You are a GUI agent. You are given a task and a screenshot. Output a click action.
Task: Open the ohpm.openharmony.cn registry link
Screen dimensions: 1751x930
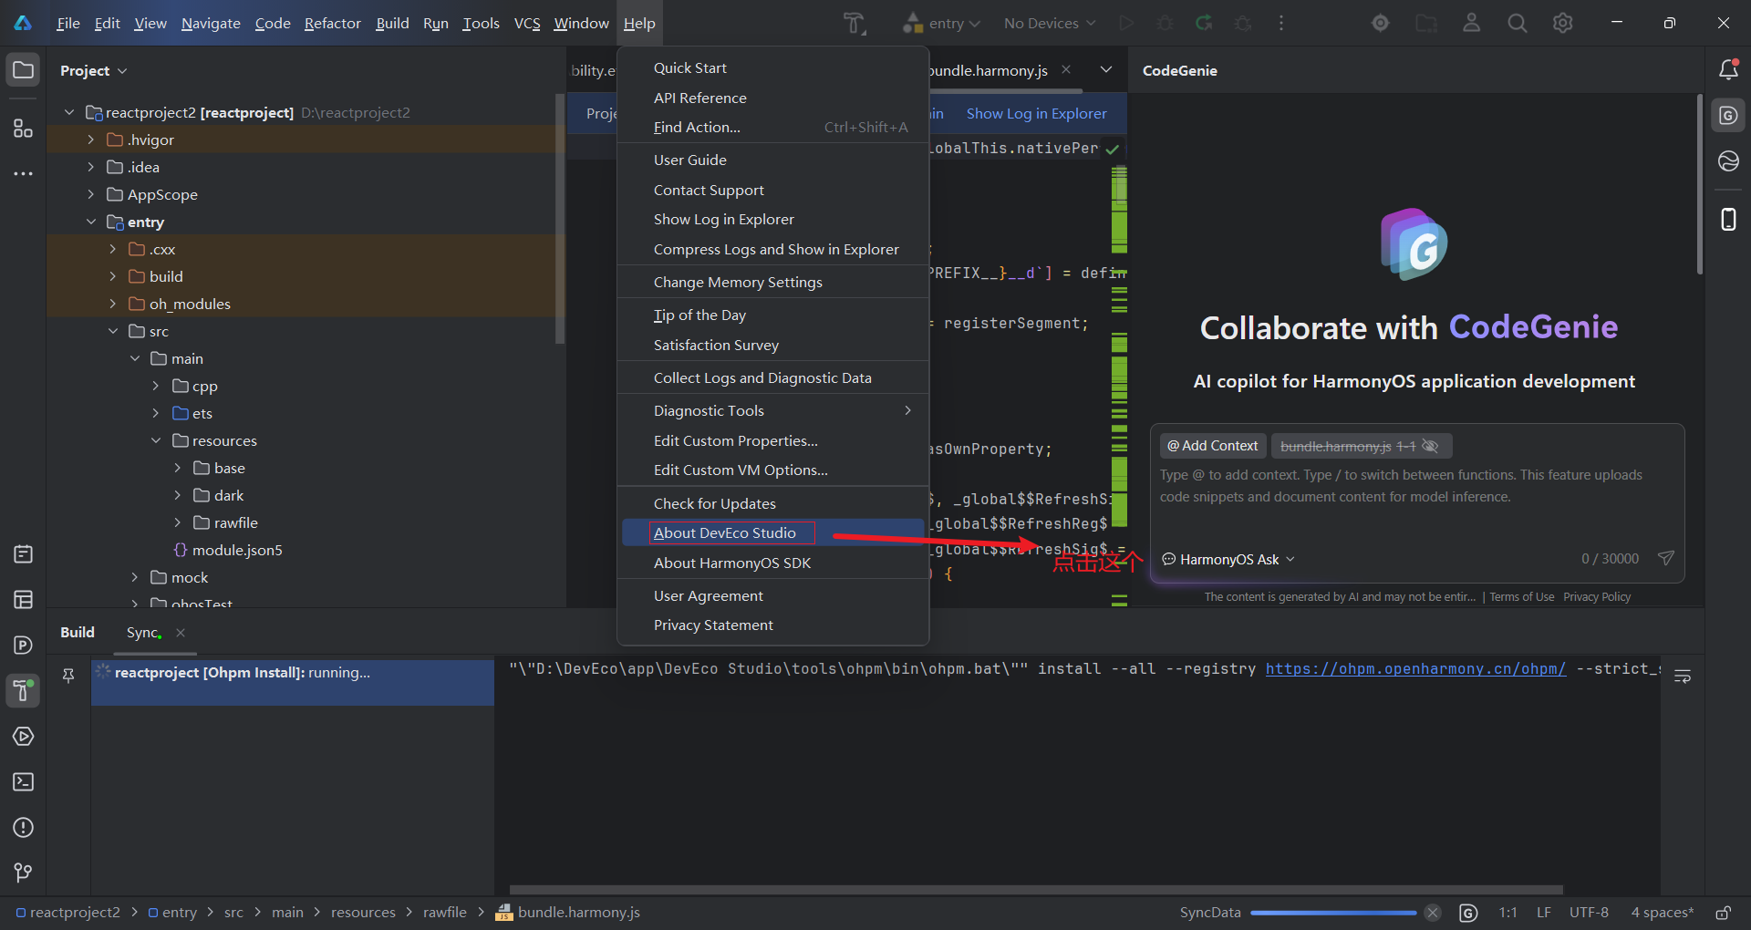pos(1415,668)
